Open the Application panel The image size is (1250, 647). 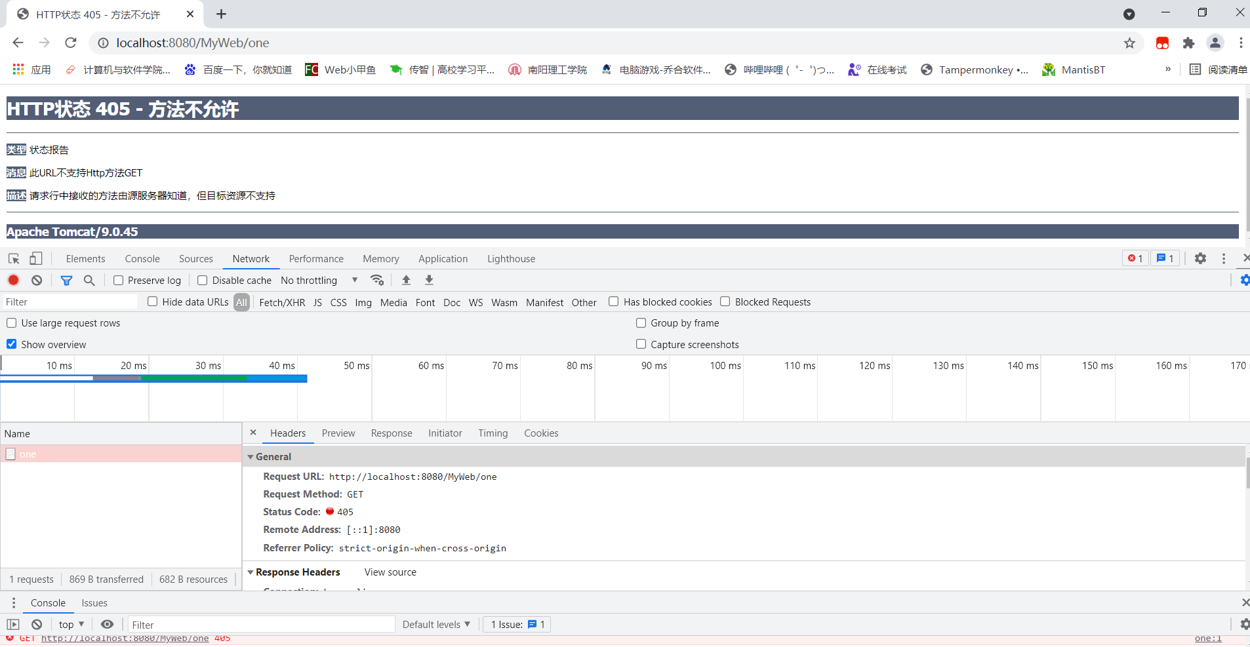click(443, 259)
